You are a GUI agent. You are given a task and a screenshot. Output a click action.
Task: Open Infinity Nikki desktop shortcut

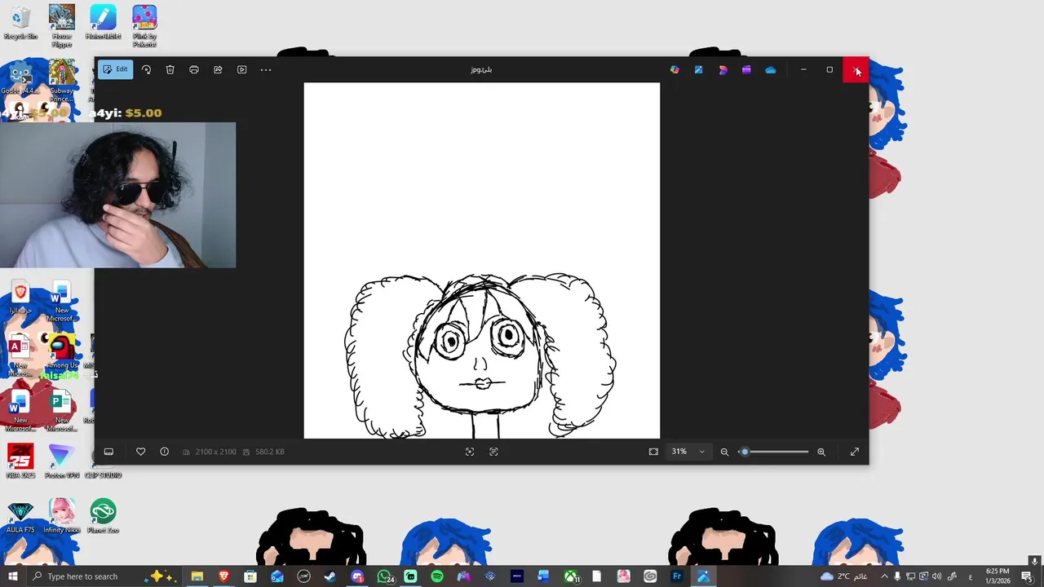(x=62, y=516)
